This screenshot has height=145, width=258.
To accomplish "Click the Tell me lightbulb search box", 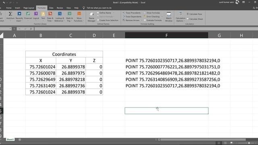I will pyautogui.click(x=97, y=8).
